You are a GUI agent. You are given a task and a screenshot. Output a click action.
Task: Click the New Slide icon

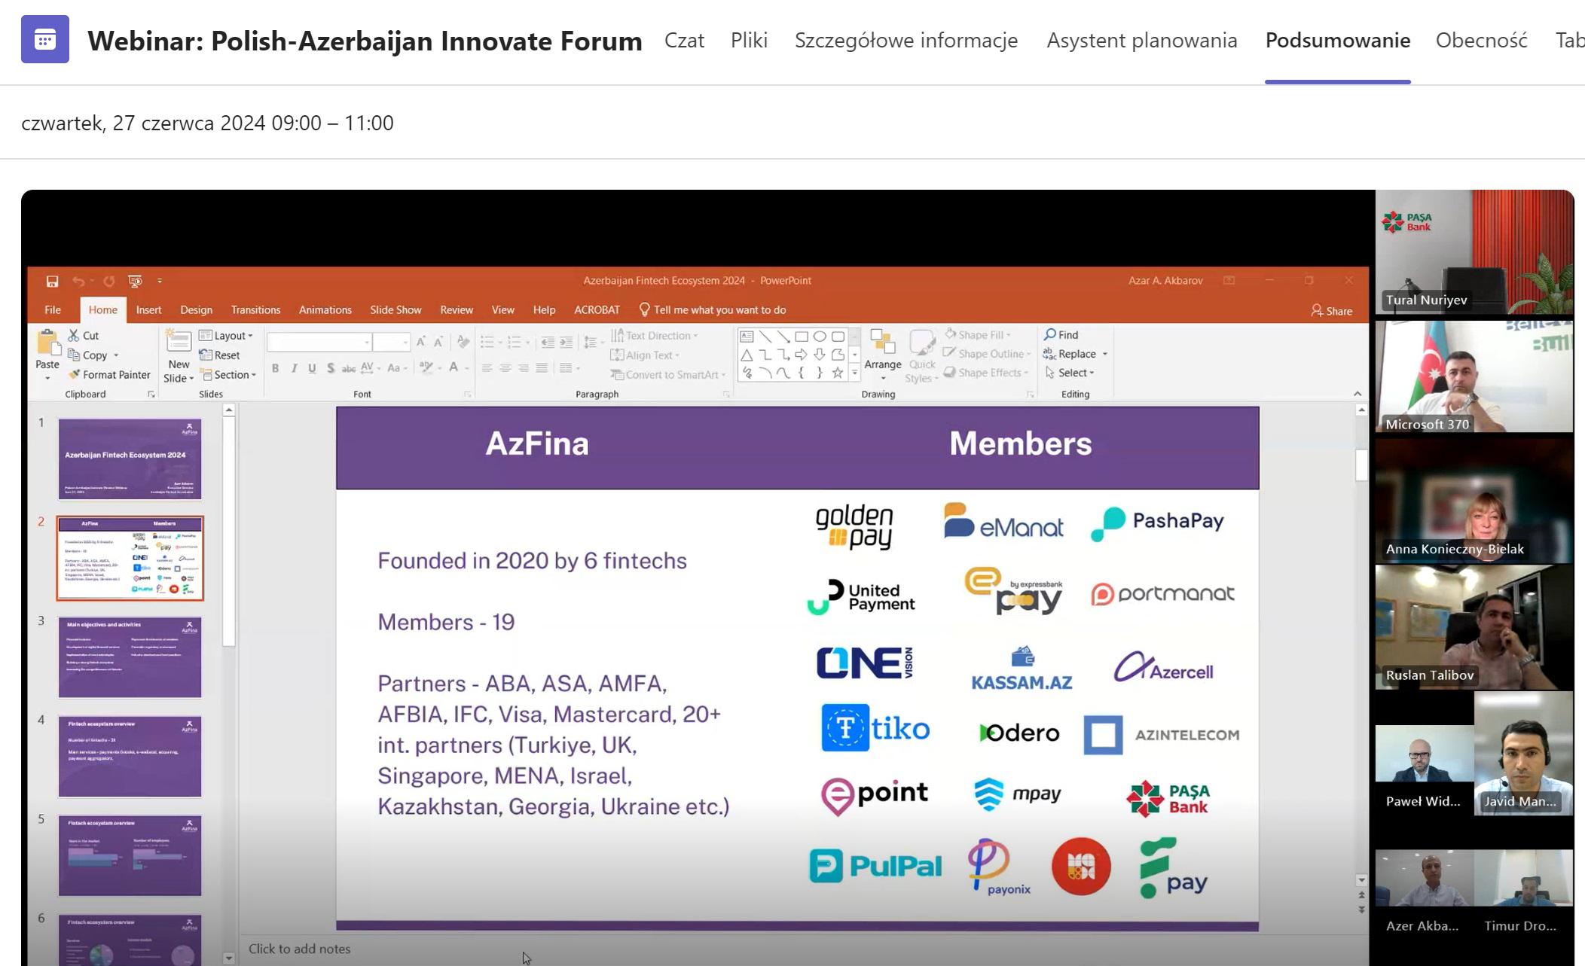[x=179, y=343]
